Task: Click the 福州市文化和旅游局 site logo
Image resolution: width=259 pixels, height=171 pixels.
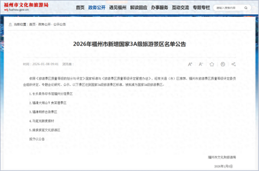Action: pos(26,5)
